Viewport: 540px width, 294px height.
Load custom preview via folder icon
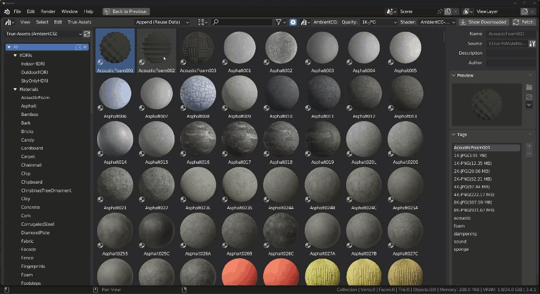[529, 87]
